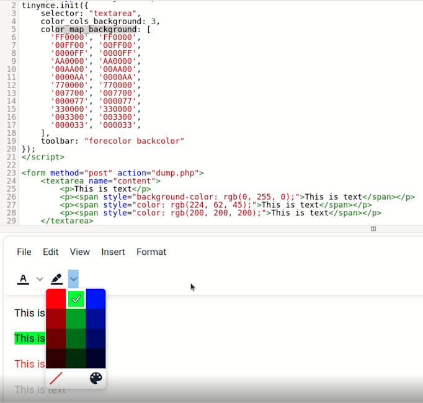Click the green highlighted 'This is' text
The height and width of the screenshot is (403, 423).
pyautogui.click(x=30, y=339)
